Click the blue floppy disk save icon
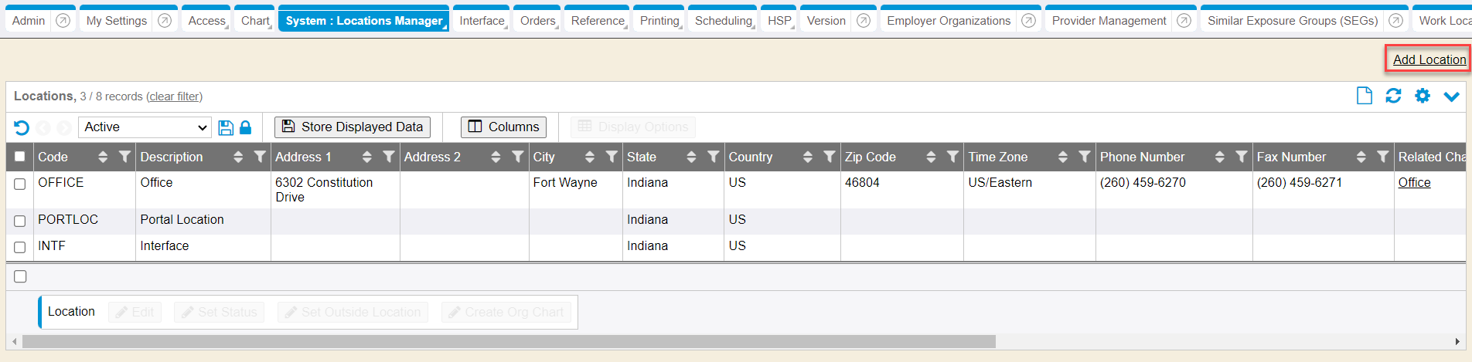This screenshot has height=362, width=1472. [226, 127]
